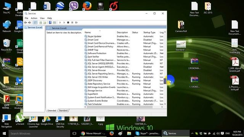The width and height of the screenshot is (244, 137).
Task: Toggle the Show/Hide Console Tree toolbar icon
Action: click(x=35, y=22)
